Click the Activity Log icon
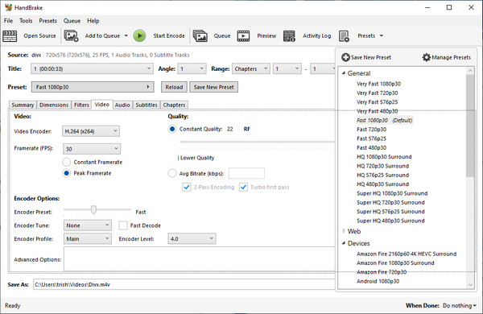Viewport: 483px width, 314px height. [x=289, y=35]
